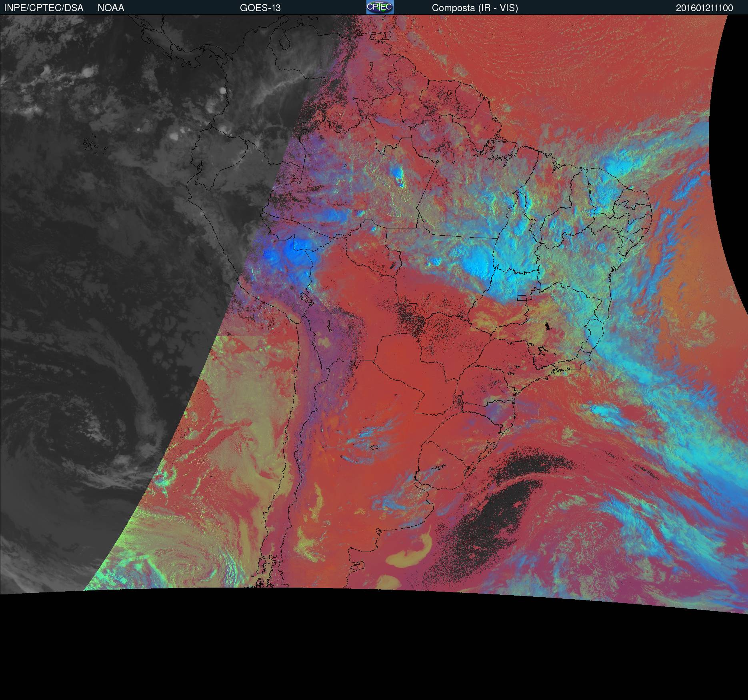Click the Composta (IR - VIS) label

point(475,8)
